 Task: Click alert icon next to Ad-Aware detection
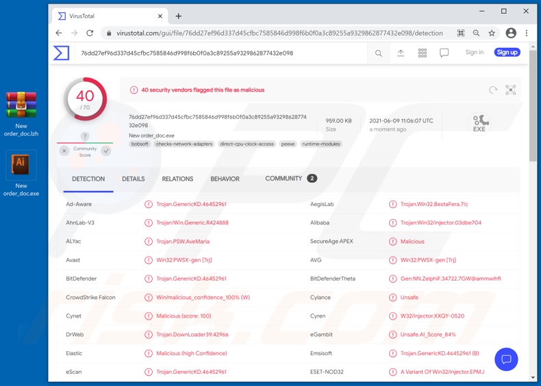149,204
